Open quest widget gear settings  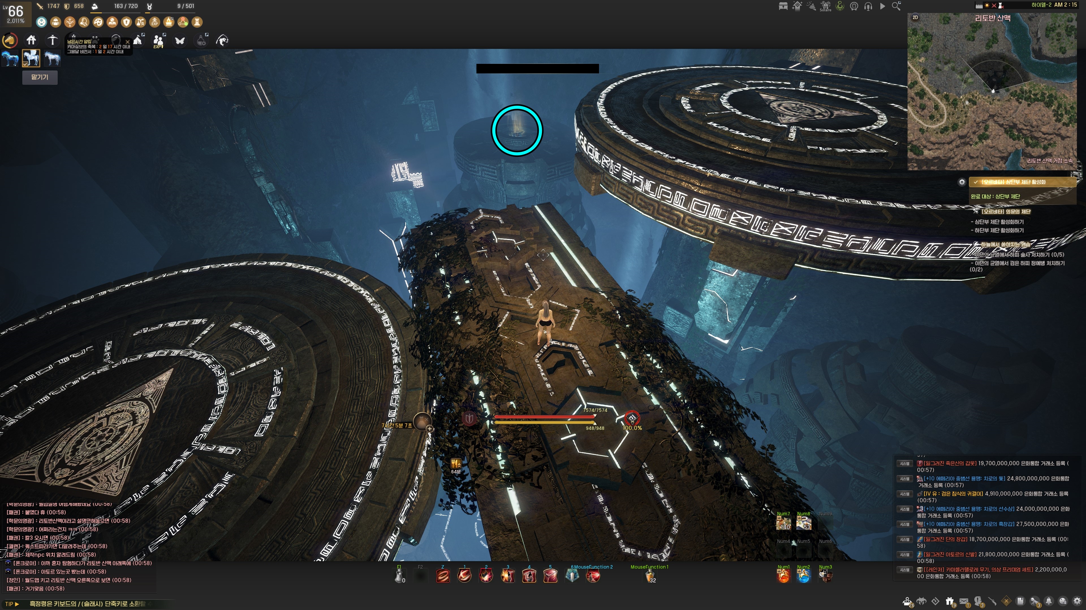point(962,182)
